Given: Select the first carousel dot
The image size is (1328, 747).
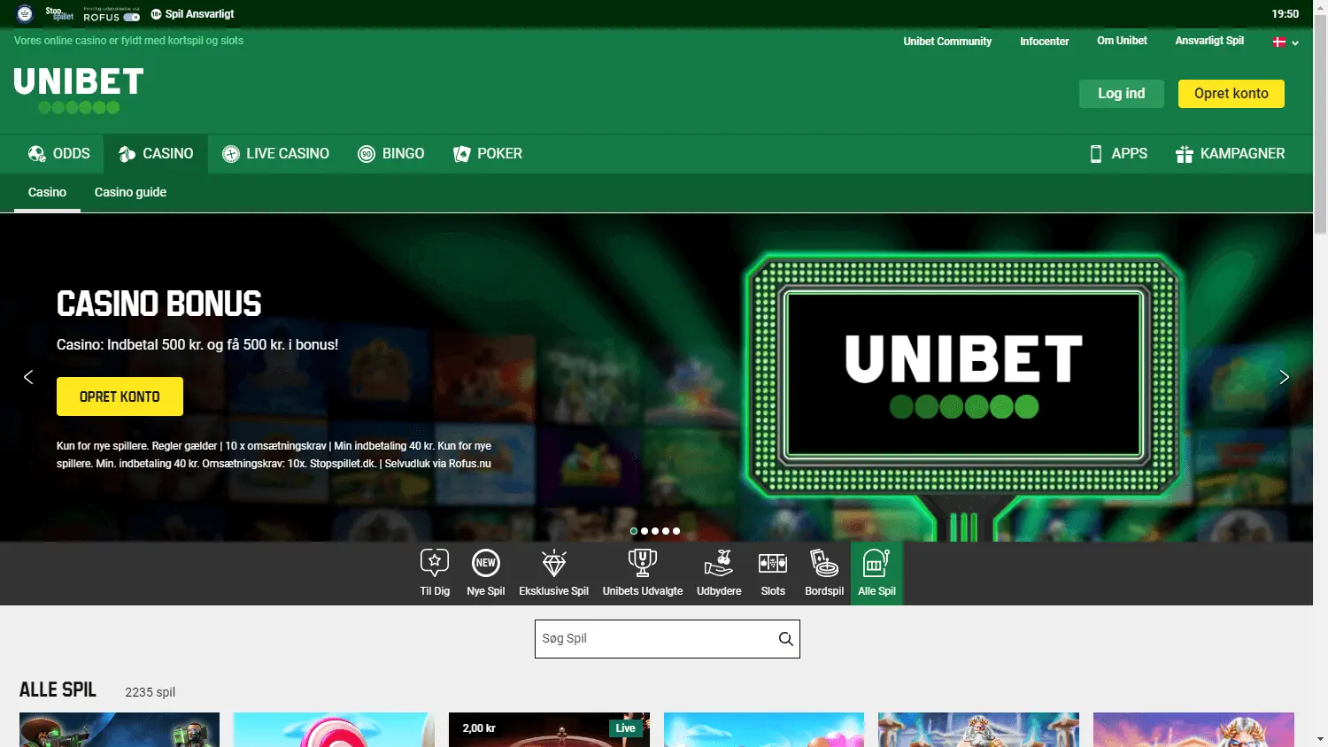Looking at the screenshot, I should click(634, 531).
